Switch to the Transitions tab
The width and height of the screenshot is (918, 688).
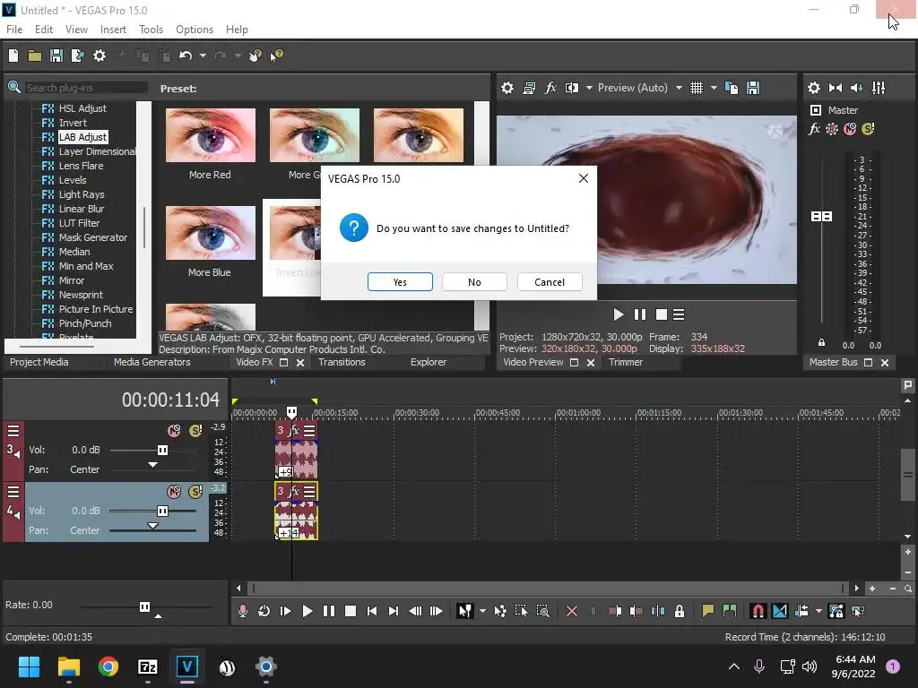pyautogui.click(x=342, y=362)
